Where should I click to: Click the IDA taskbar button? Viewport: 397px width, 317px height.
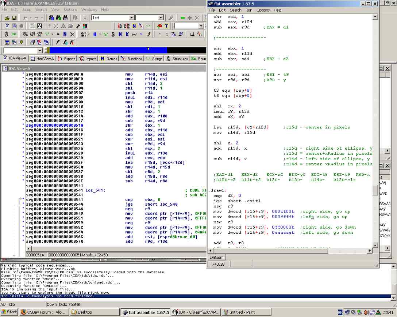click(x=196, y=312)
